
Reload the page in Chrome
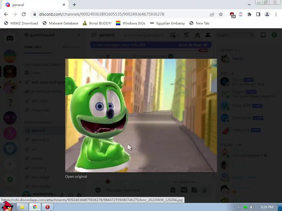pyautogui.click(x=24, y=14)
